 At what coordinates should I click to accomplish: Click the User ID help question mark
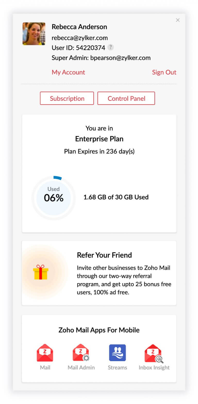click(111, 48)
